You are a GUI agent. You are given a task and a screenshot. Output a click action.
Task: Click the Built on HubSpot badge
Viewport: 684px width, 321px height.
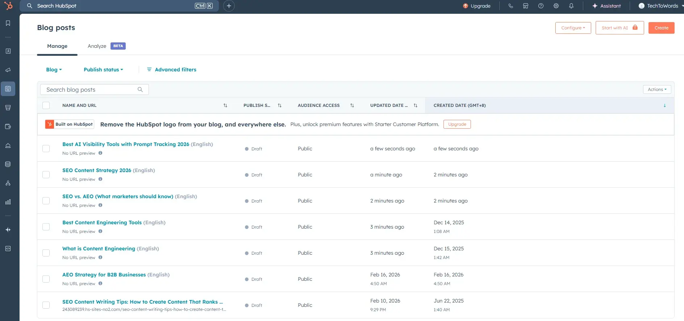click(70, 124)
